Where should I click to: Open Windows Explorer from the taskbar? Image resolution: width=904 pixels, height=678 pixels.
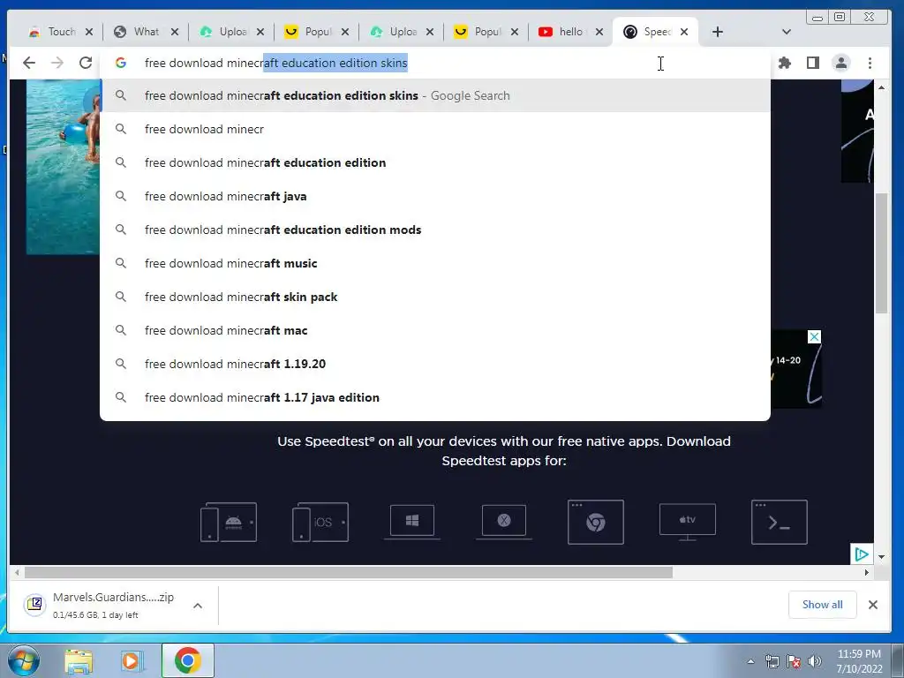(79, 661)
